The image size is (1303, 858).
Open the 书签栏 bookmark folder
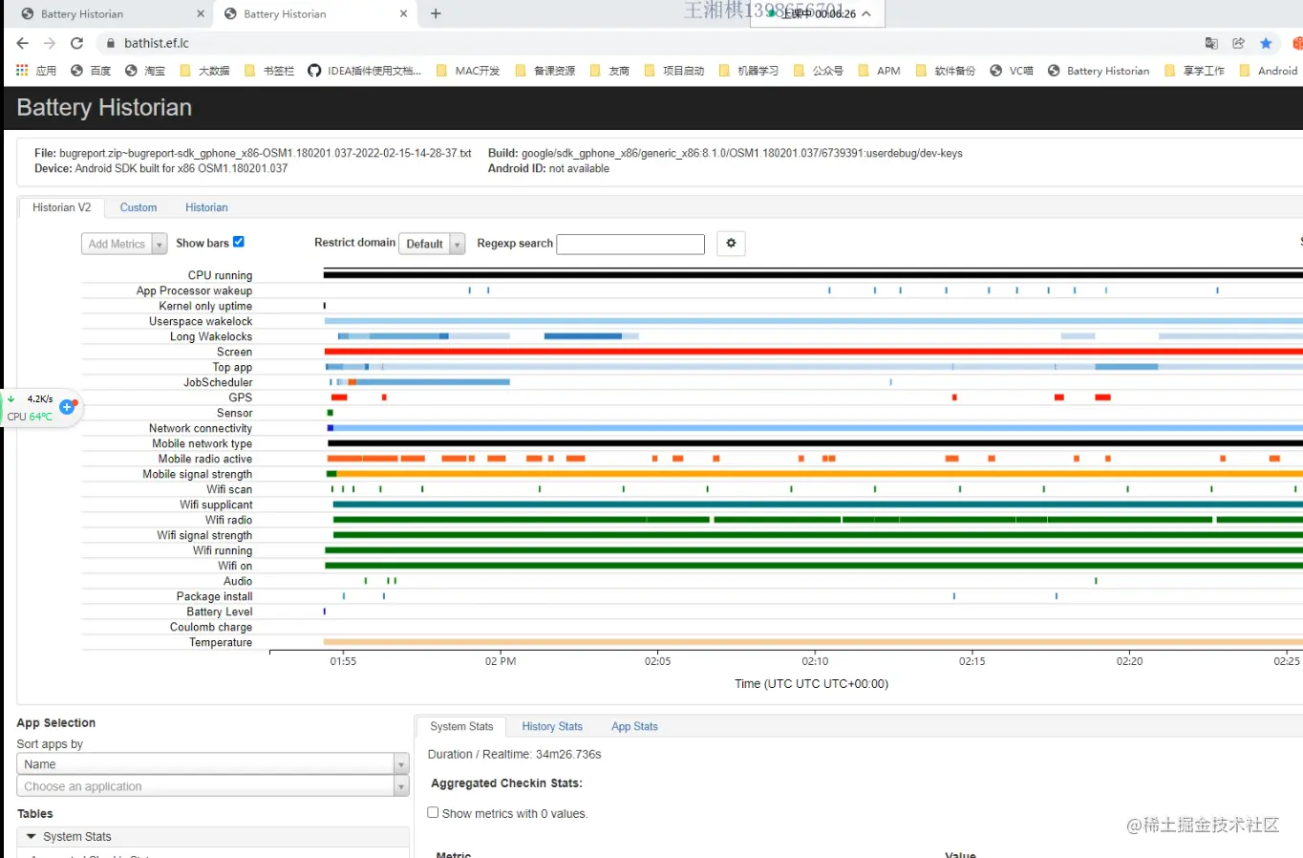pyautogui.click(x=269, y=71)
